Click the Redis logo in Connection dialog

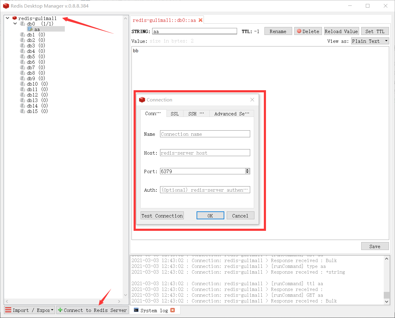pyautogui.click(x=142, y=100)
